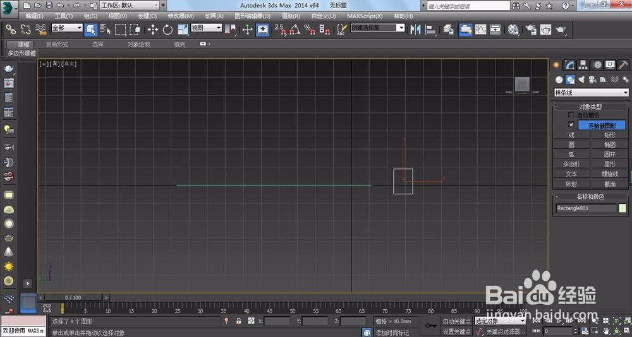Open the 选定对象 key filter dropdown
The image size is (632, 337).
(x=500, y=321)
